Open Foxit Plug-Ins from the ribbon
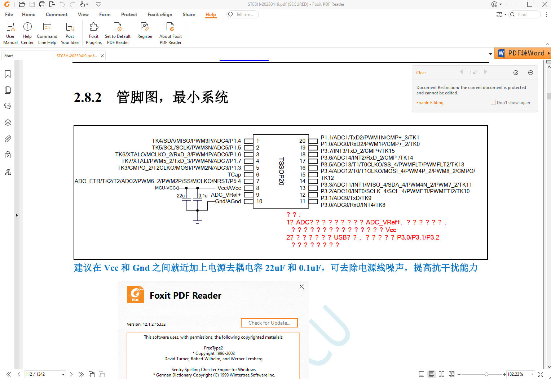Image resolution: width=551 pixels, height=379 pixels. tap(94, 32)
